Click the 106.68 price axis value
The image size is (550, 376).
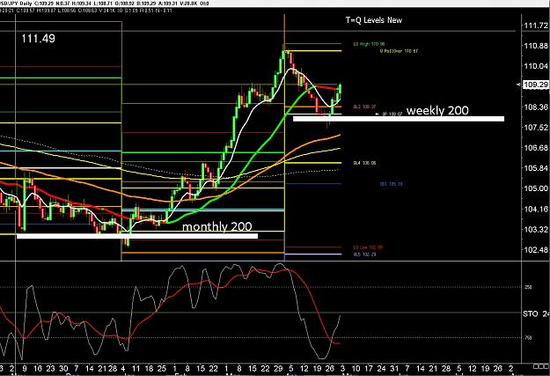[536, 148]
